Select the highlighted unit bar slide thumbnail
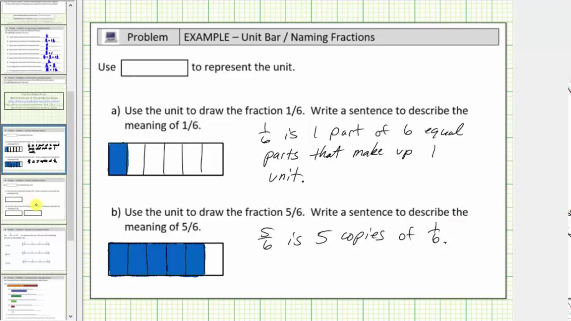This screenshot has height=321, width=571. pyautogui.click(x=34, y=149)
